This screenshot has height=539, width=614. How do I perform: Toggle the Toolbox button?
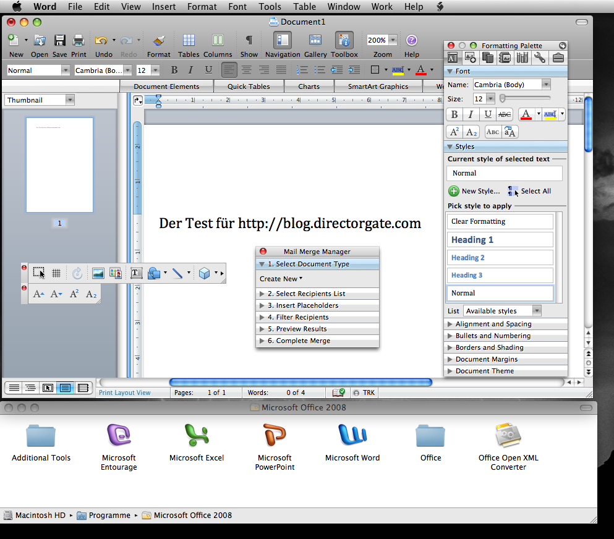344,40
